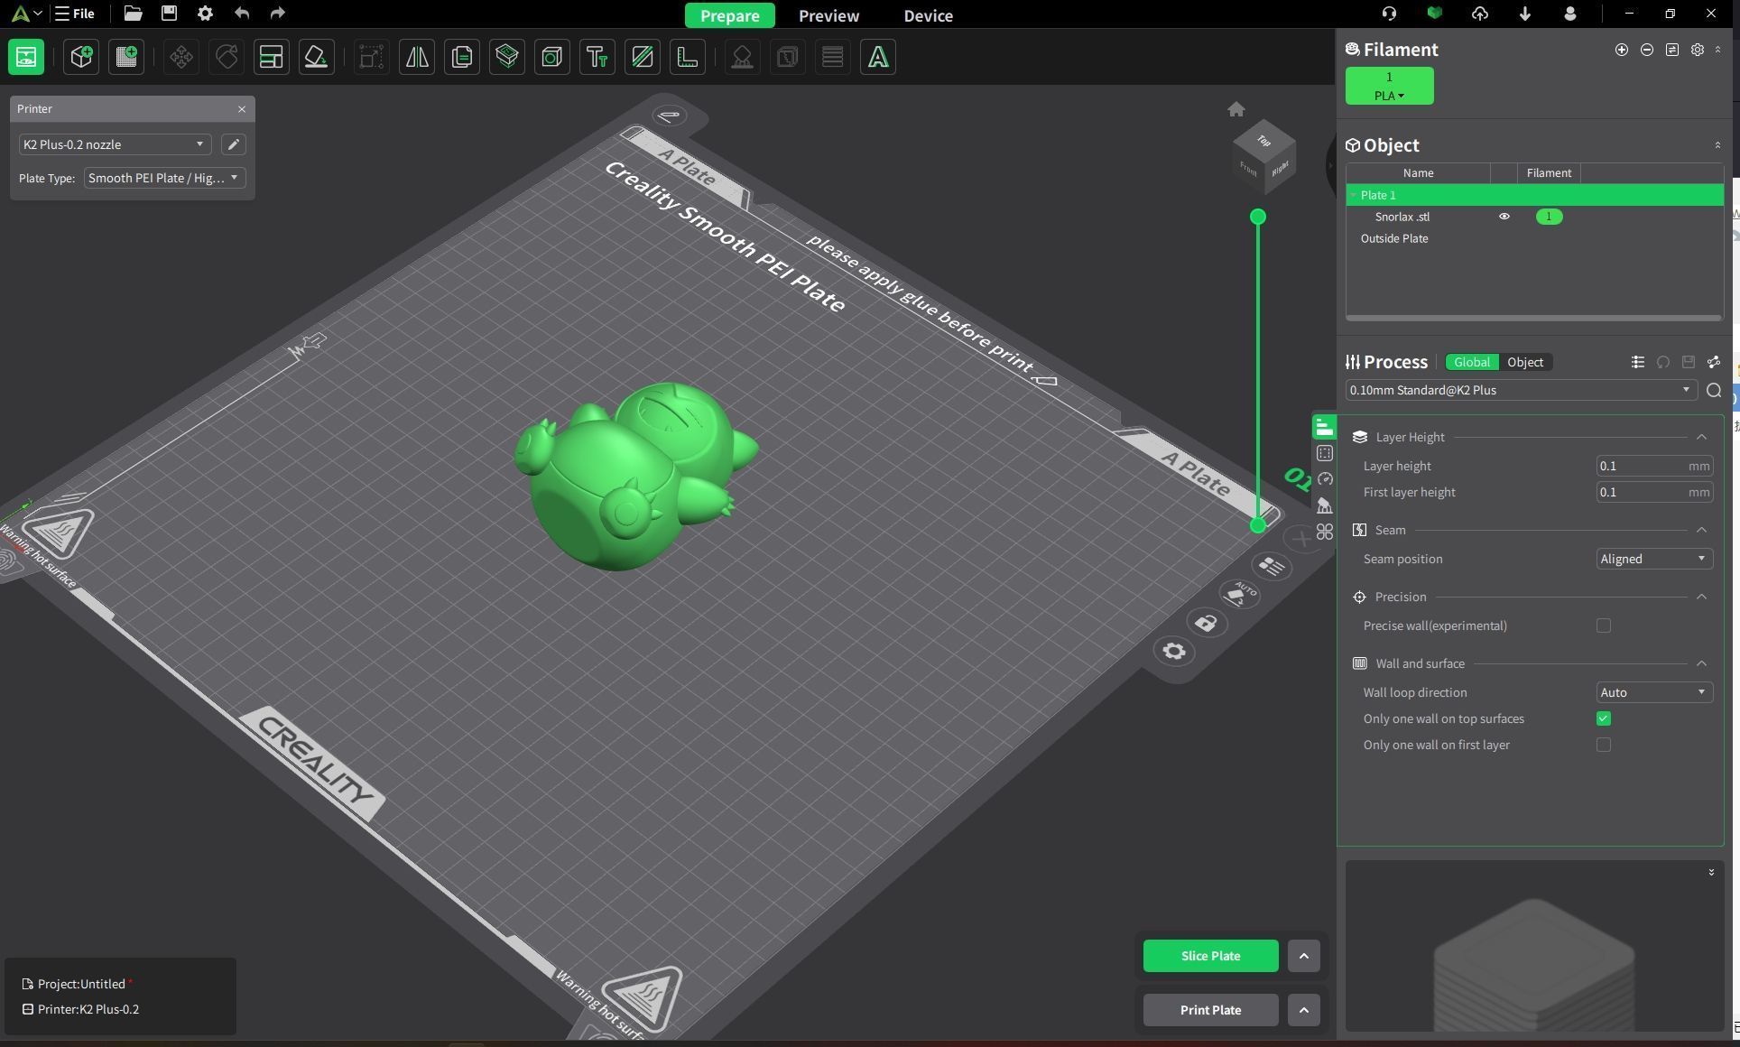Save project with floppy disk icon

coord(169,14)
